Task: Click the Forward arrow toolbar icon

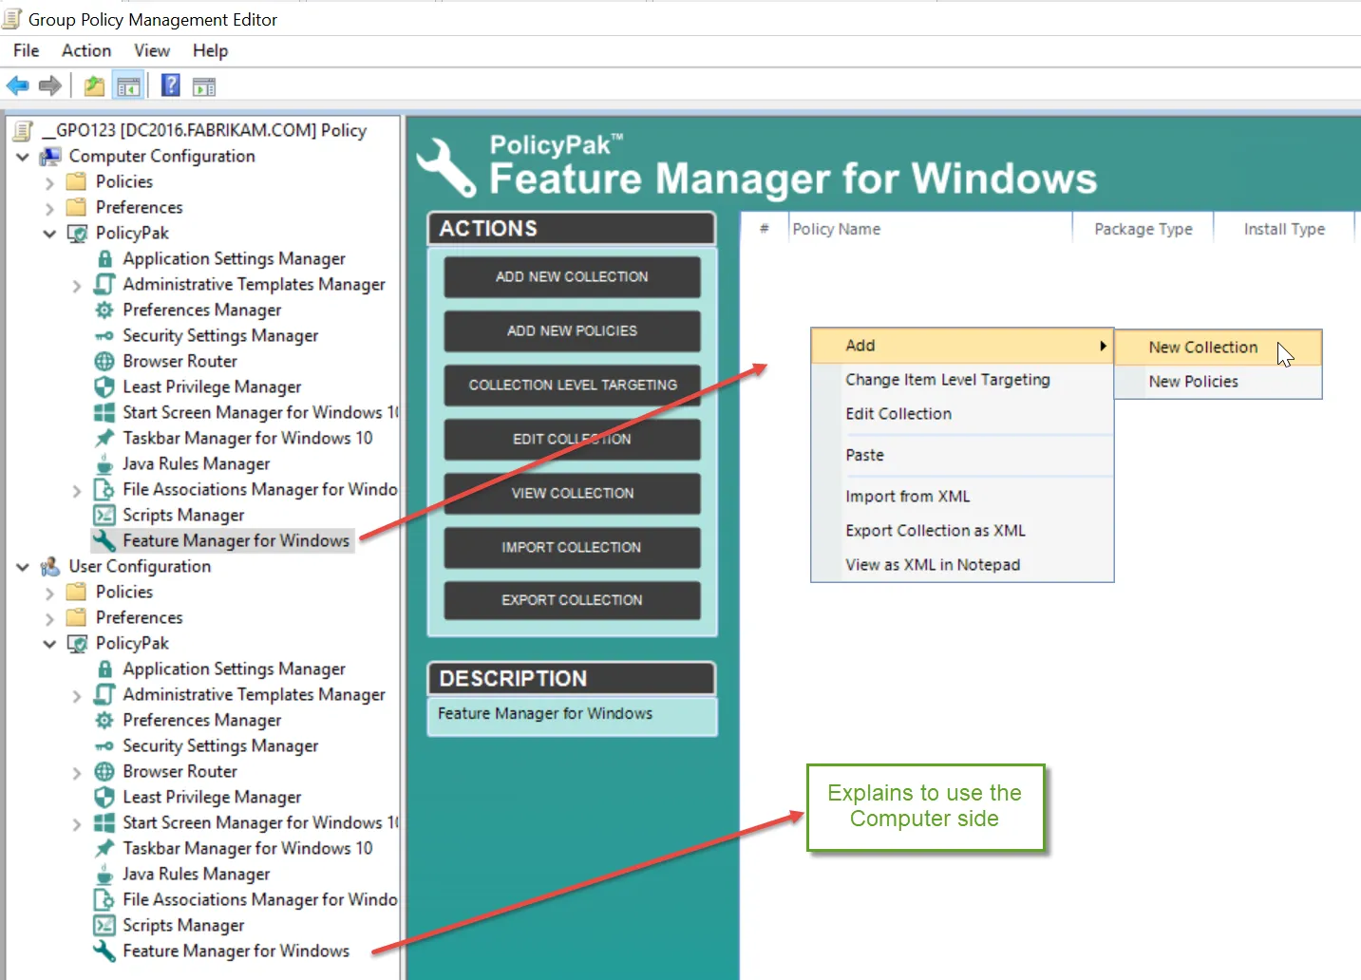Action: click(x=49, y=86)
